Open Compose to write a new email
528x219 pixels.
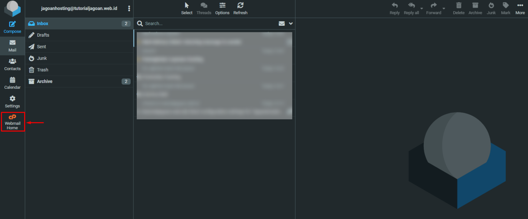12,27
